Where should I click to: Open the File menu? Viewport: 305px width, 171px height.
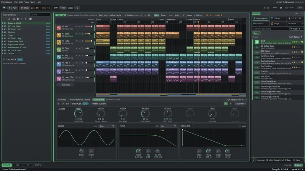16,2
